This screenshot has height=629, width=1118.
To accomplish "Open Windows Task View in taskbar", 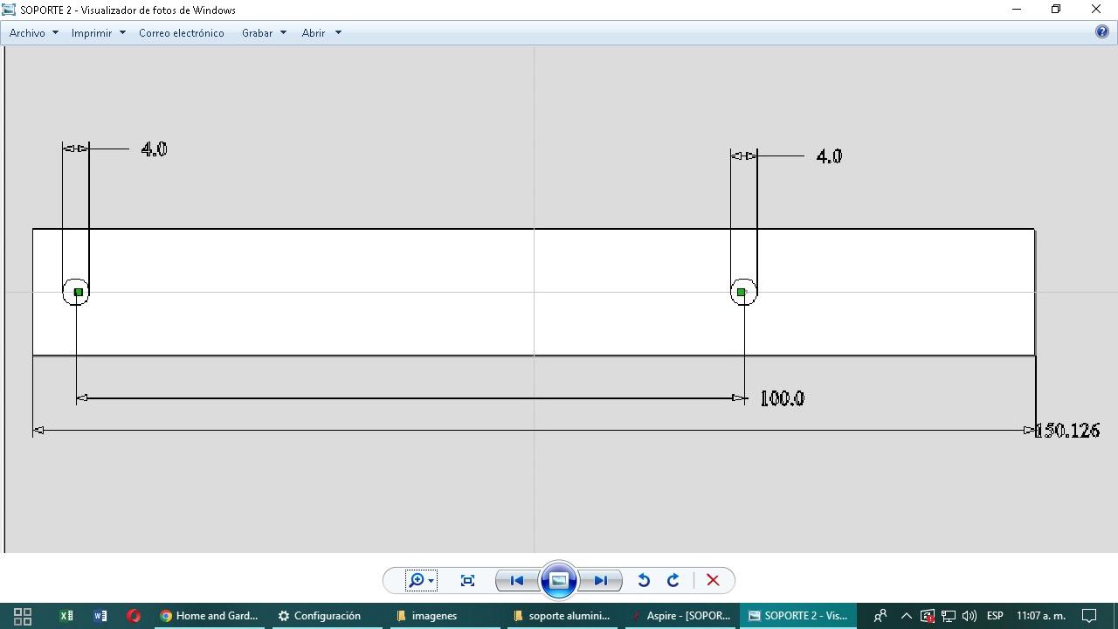I will pos(23,616).
